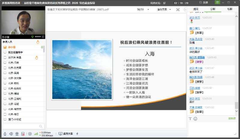Click chat scrollbar down arrow

(x=236, y=111)
